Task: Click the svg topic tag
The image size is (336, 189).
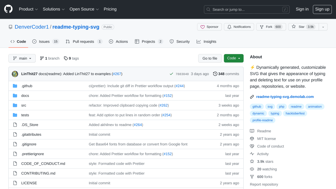Action: click(270, 107)
